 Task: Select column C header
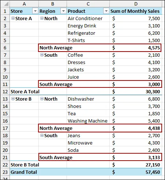(x=88, y=4)
